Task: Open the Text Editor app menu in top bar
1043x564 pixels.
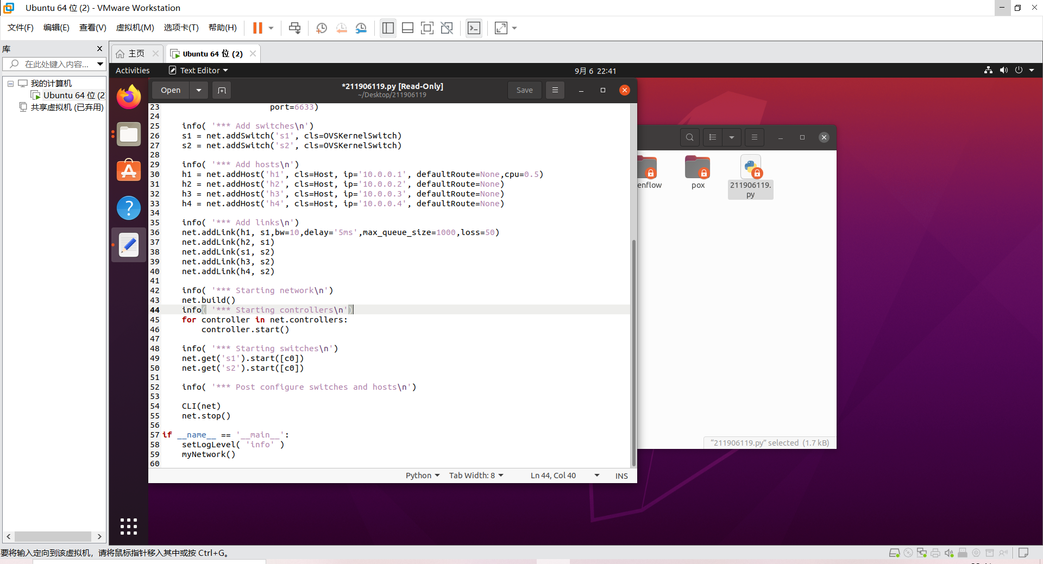Action: pos(198,71)
